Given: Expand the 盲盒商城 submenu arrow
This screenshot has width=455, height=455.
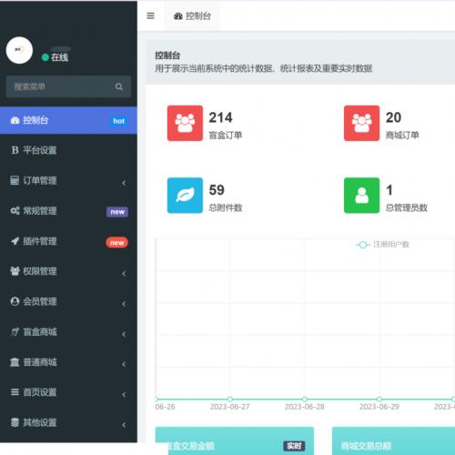Looking at the screenshot, I should (124, 334).
